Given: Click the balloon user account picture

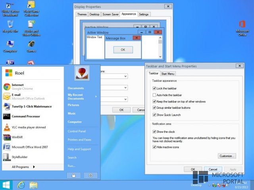Looking at the screenshot, I should pos(82,73).
